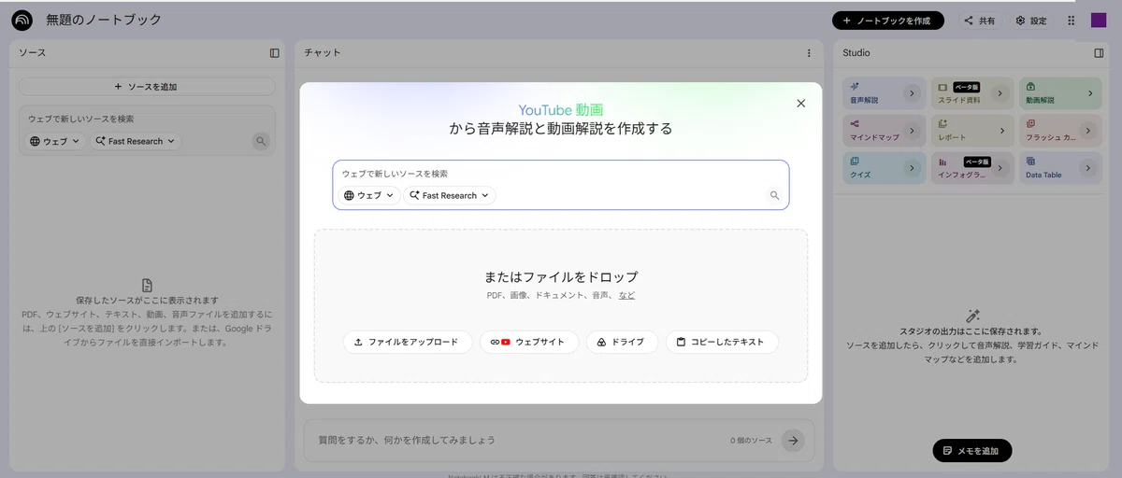
Task: Choose the ドライブ source option
Action: click(622, 343)
